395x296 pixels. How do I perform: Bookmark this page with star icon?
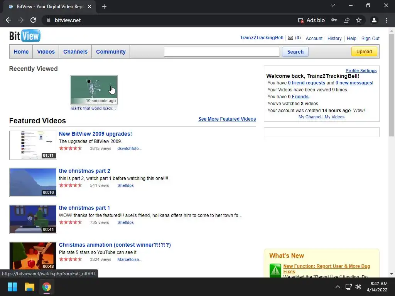point(359,20)
